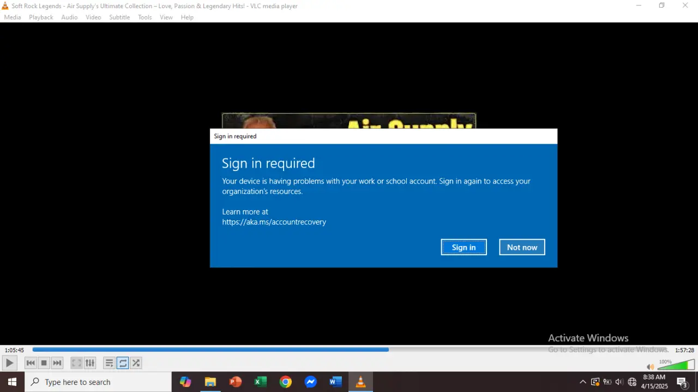Open the Action Center notifications icon
698x392 pixels.
point(682,382)
